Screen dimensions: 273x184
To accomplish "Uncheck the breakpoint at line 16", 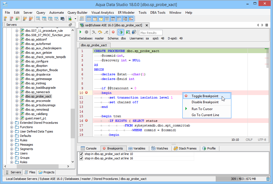I will click(81, 159).
